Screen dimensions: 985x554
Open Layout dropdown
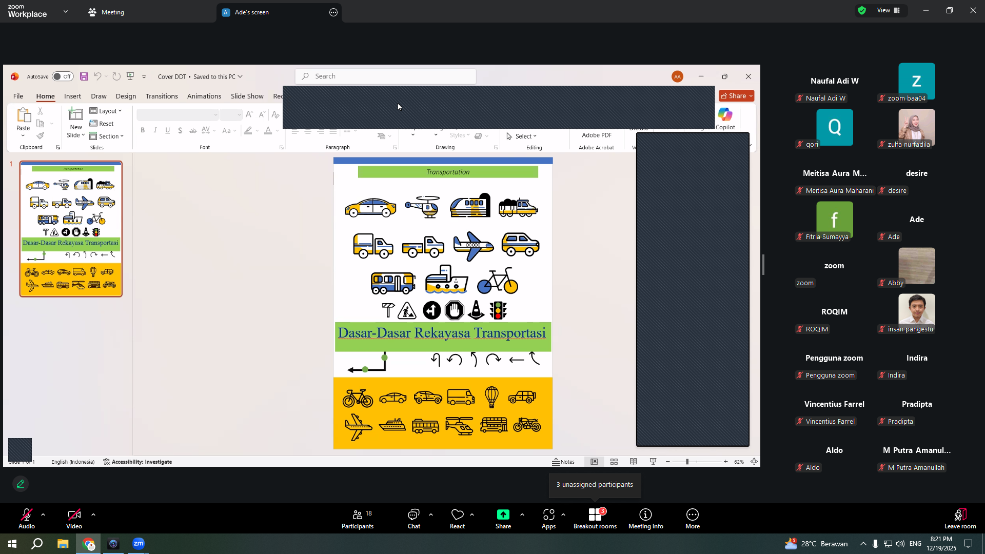[106, 111]
